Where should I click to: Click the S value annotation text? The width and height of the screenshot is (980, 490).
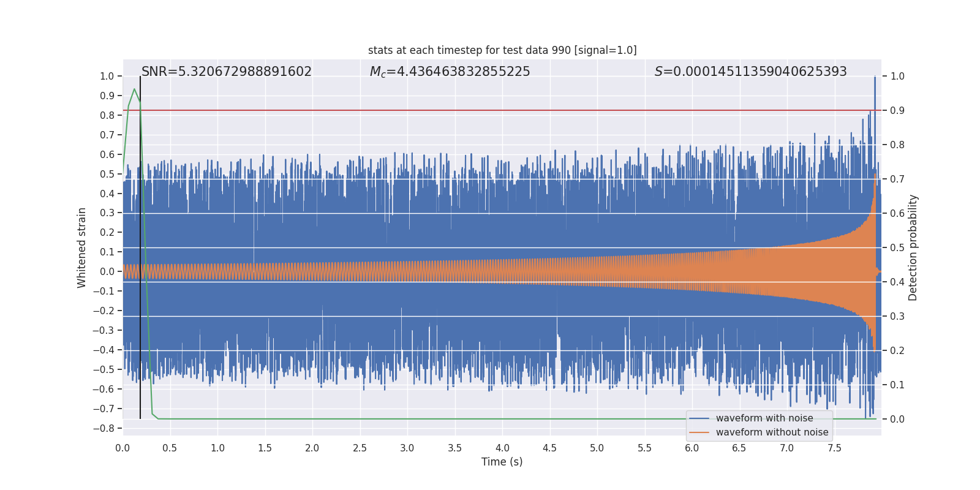coord(750,72)
